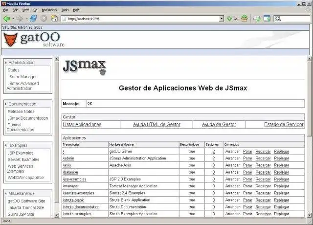Click the main content scrollbar up arrow
Screen dimensions: 313x225
pos(309,59)
